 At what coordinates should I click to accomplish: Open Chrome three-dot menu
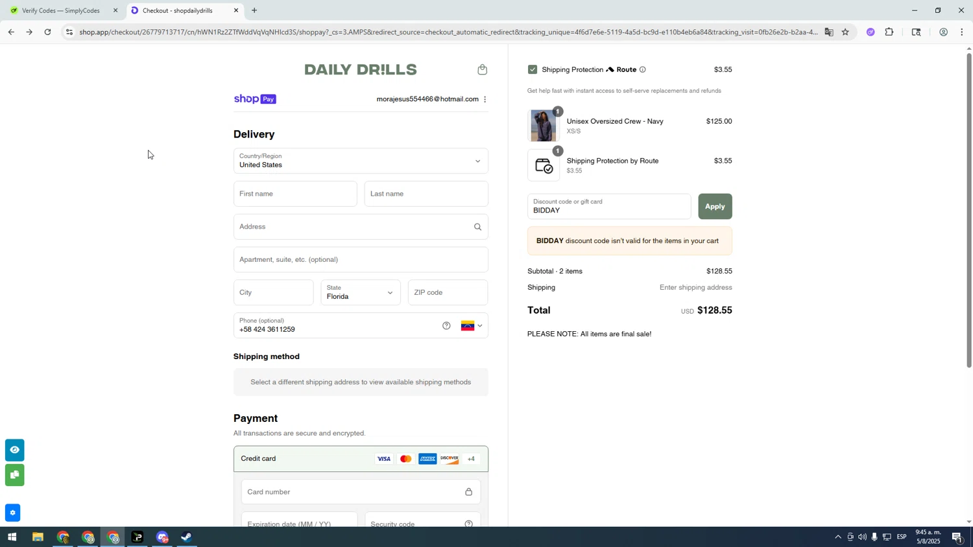click(x=962, y=32)
